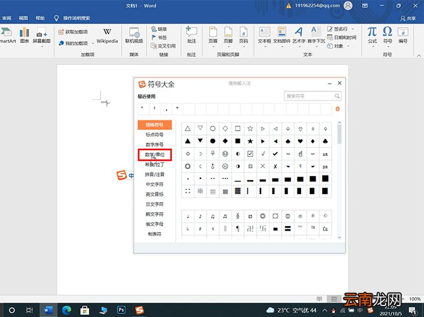Insert the solid black circle symbol
Image resolution: width=424 pixels, height=317 pixels.
(213, 141)
